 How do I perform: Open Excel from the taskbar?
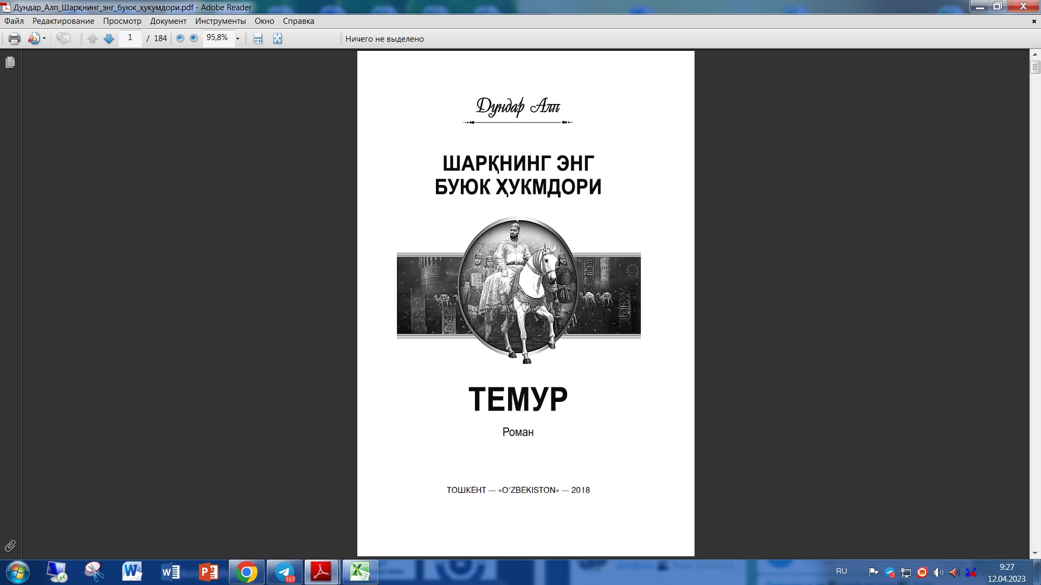point(359,572)
